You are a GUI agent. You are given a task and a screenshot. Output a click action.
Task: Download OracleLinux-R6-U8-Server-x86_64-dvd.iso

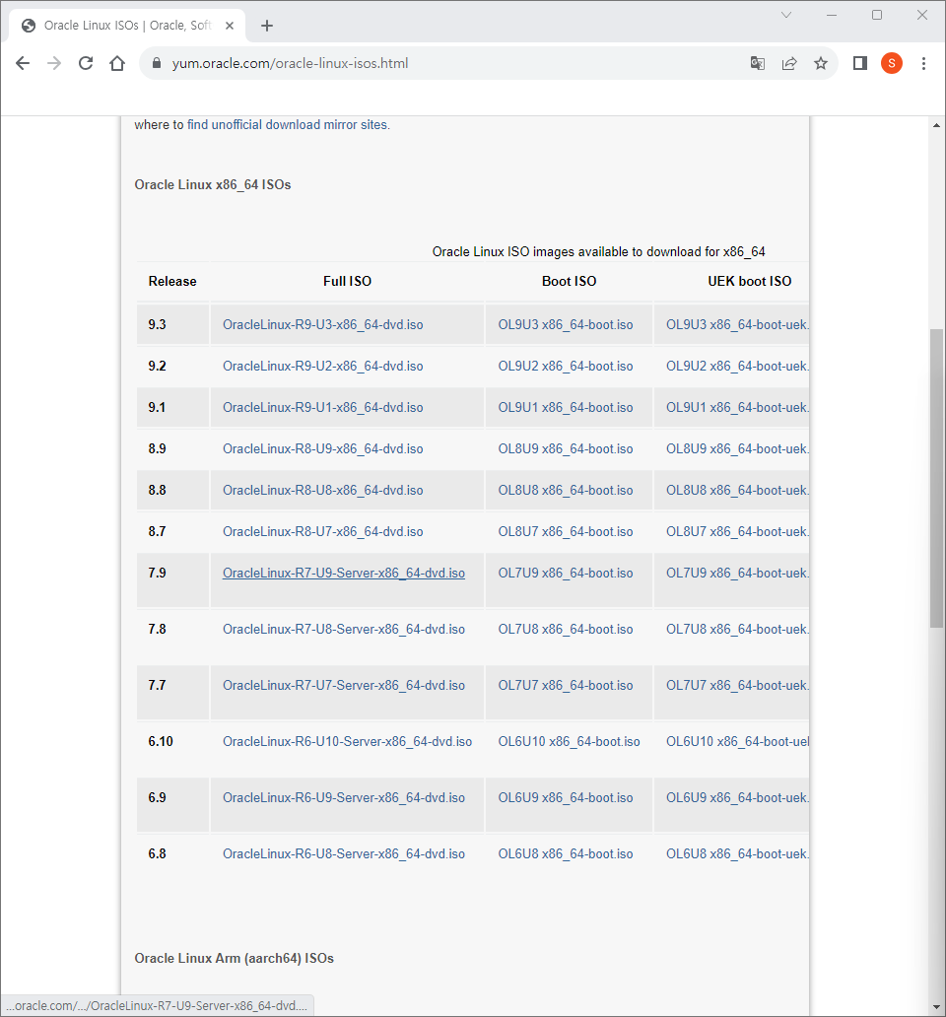(x=344, y=854)
